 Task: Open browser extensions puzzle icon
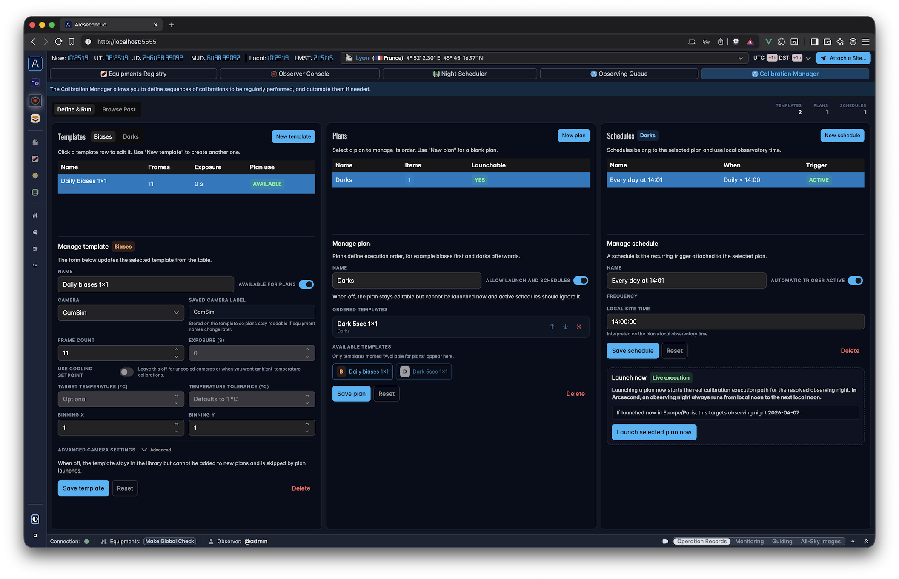pyautogui.click(x=782, y=42)
